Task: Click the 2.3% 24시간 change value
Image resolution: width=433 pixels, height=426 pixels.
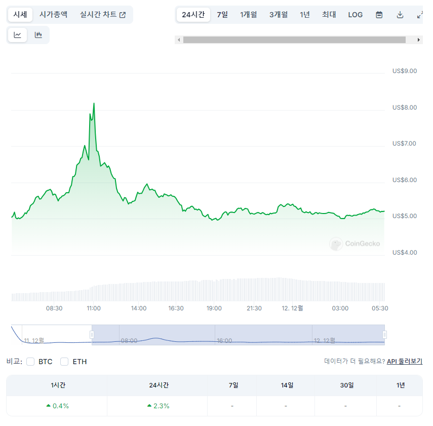Action: 158,406
